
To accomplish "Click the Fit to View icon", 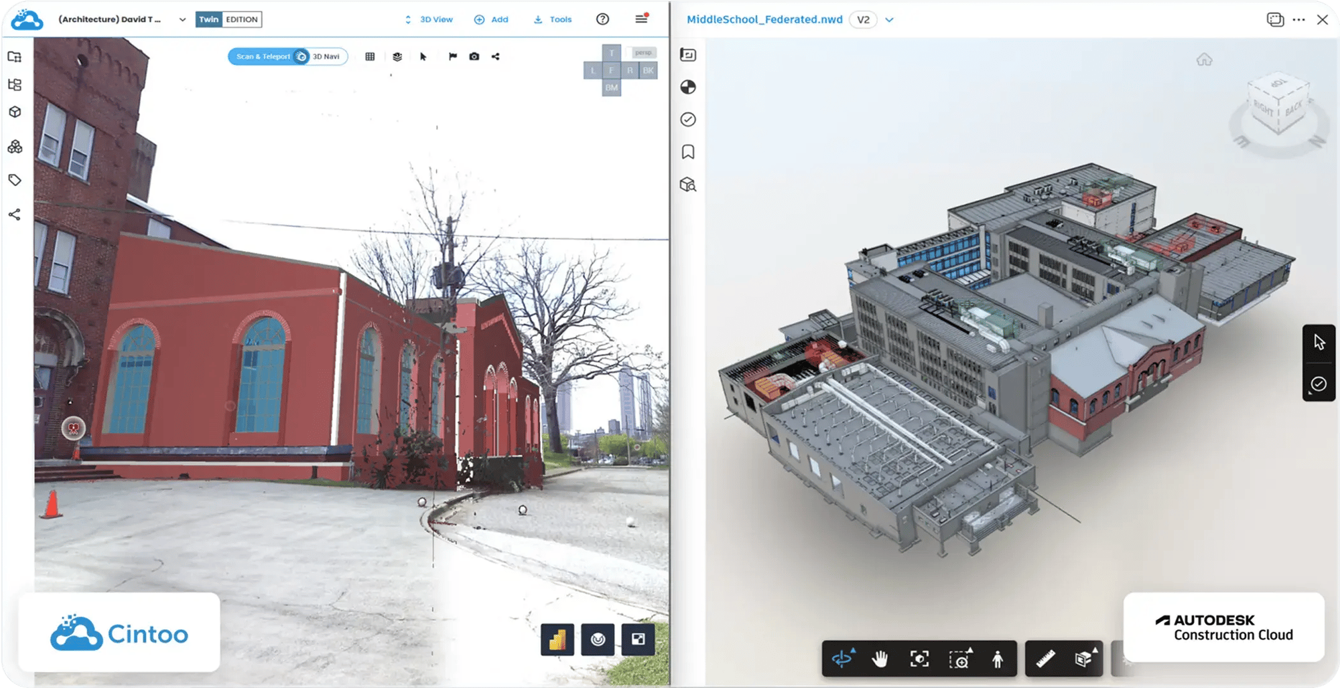I will point(919,659).
